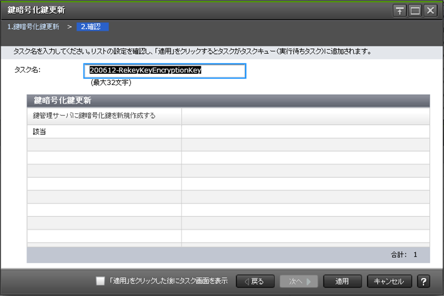Click column header 鍵管理サーバに鍵暗号化鍵を新規作成する
444x296 pixels.
(x=104, y=116)
